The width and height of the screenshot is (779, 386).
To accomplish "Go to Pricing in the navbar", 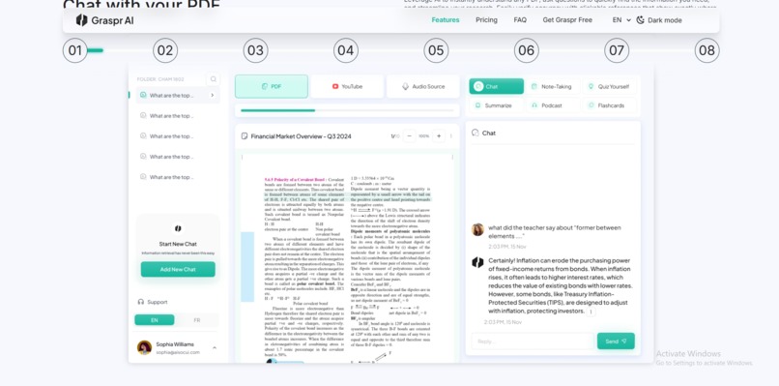I will pyautogui.click(x=486, y=20).
